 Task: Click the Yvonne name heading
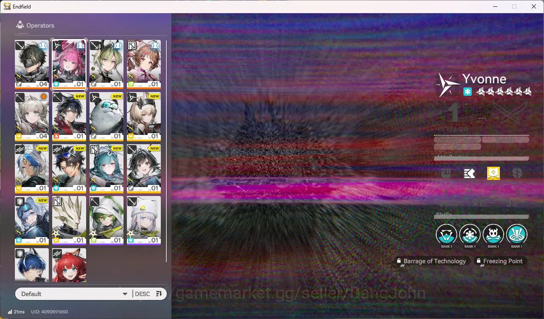pos(484,79)
